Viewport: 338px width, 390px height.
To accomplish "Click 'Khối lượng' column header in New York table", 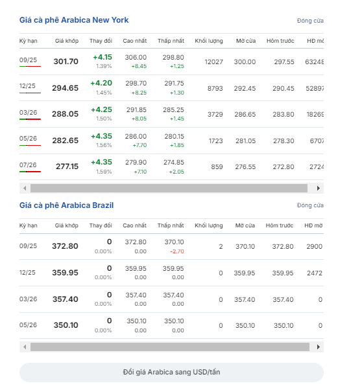I will tap(209, 41).
